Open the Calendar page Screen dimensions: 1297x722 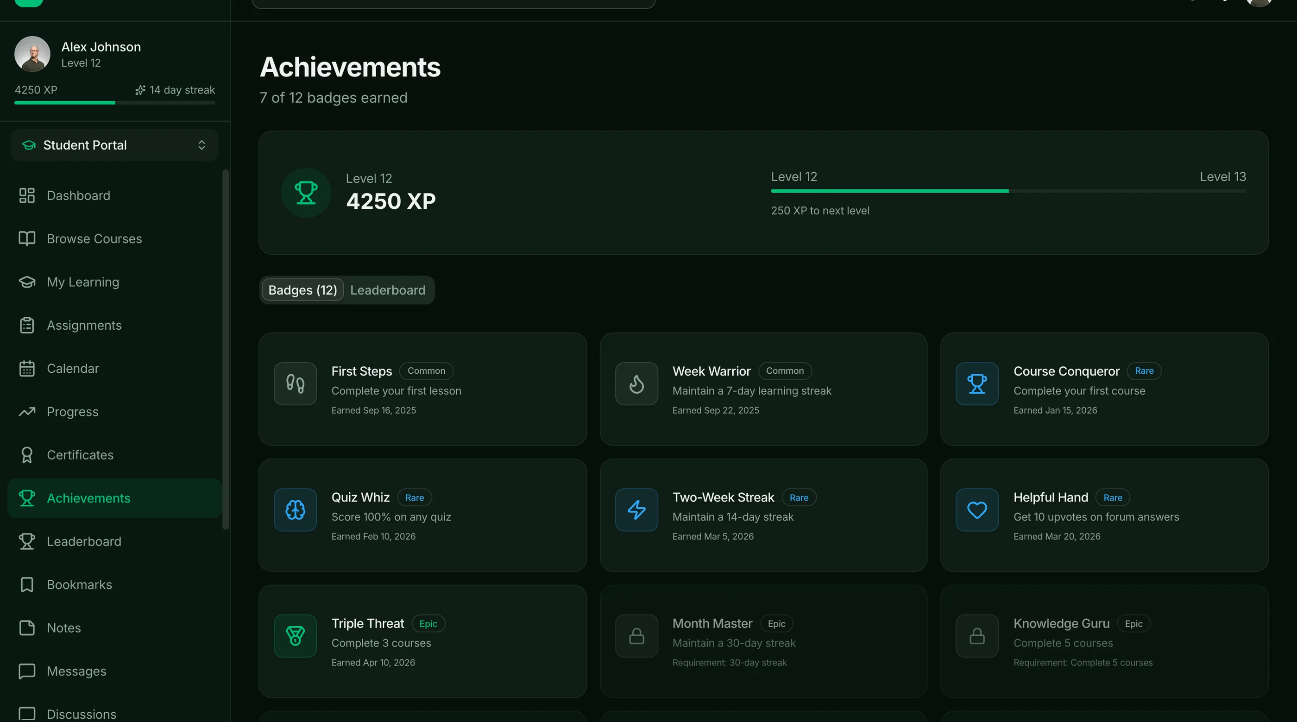(x=115, y=369)
